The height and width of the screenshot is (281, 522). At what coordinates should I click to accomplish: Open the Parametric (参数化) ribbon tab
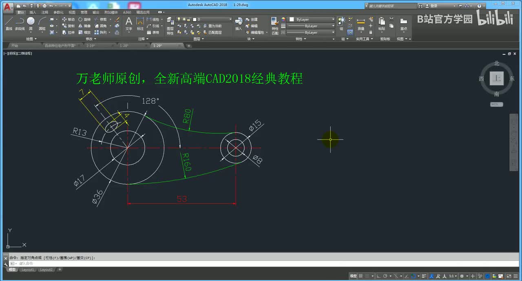tap(58, 12)
